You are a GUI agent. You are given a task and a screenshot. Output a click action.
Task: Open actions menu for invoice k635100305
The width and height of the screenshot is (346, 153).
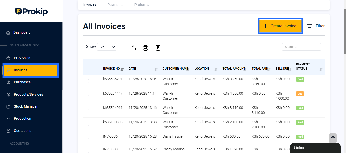pyautogui.click(x=89, y=124)
